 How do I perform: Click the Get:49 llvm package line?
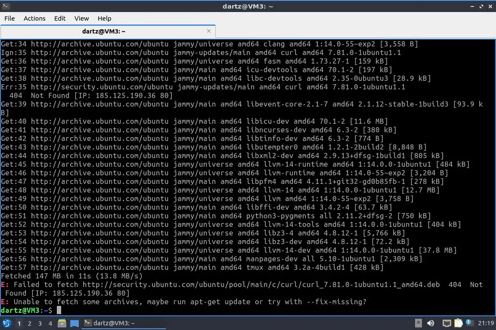207,199
